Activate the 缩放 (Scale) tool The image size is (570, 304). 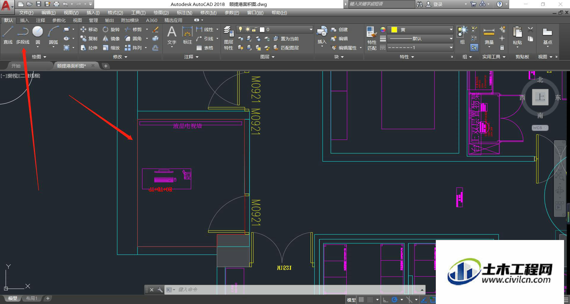pos(111,48)
